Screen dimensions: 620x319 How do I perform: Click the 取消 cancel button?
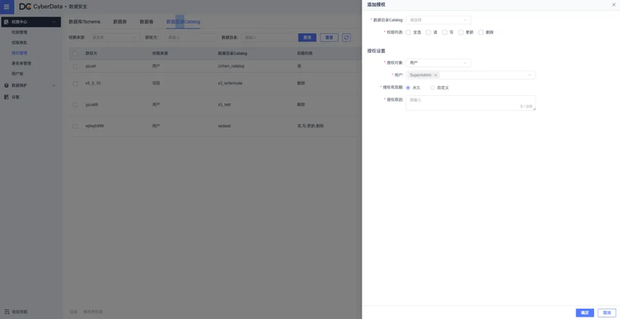click(x=607, y=313)
